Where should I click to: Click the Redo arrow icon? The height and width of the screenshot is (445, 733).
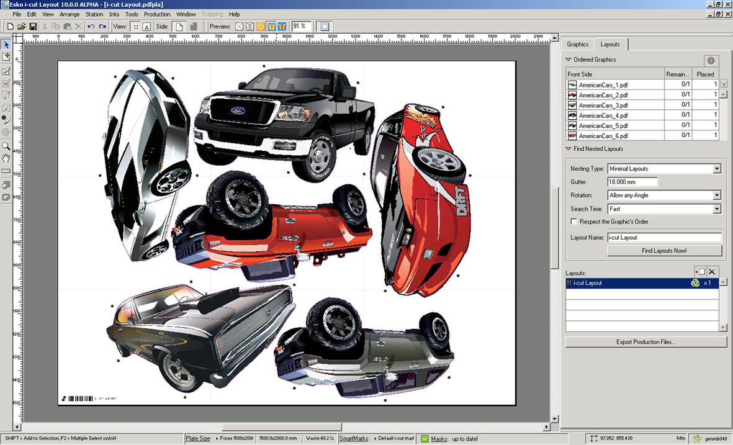[x=102, y=27]
